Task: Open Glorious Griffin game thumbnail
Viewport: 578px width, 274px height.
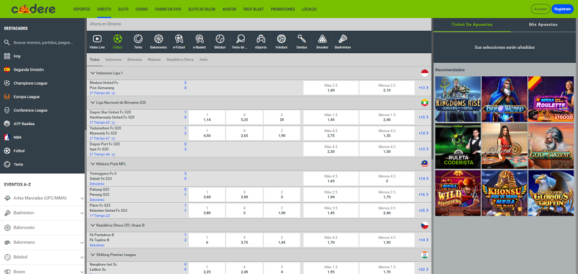Action: point(551,193)
